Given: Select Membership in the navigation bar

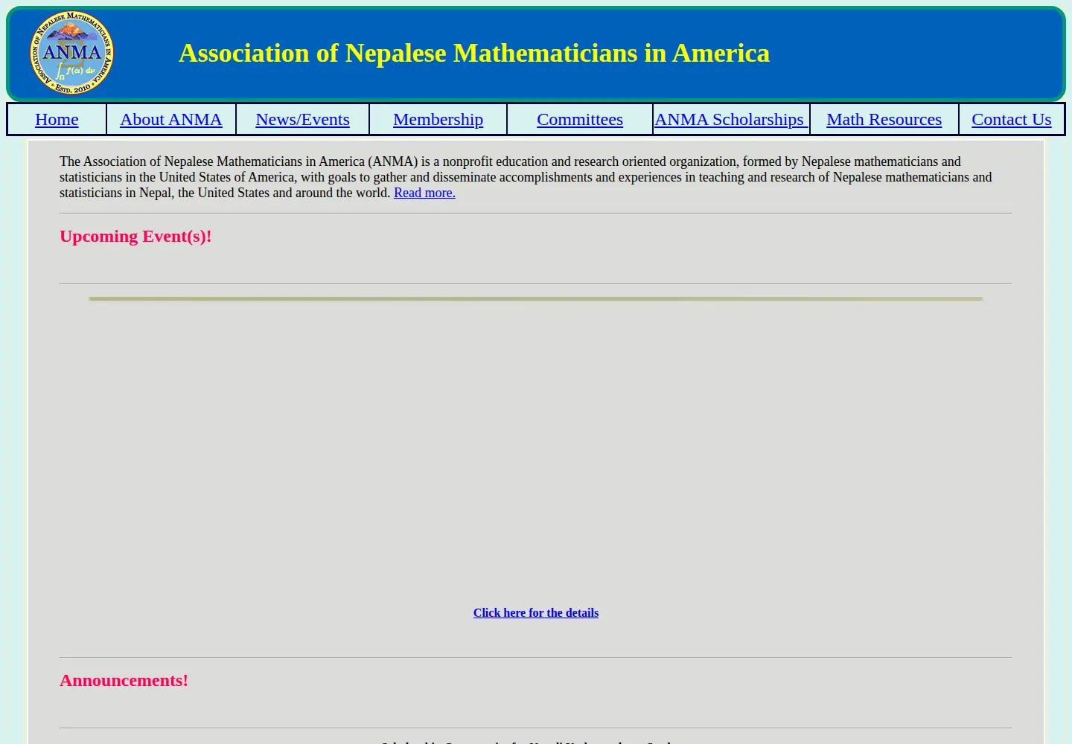Looking at the screenshot, I should point(438,119).
